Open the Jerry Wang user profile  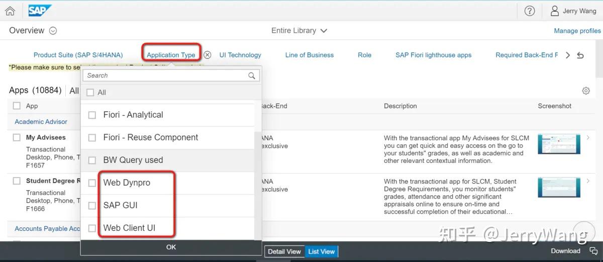point(573,11)
